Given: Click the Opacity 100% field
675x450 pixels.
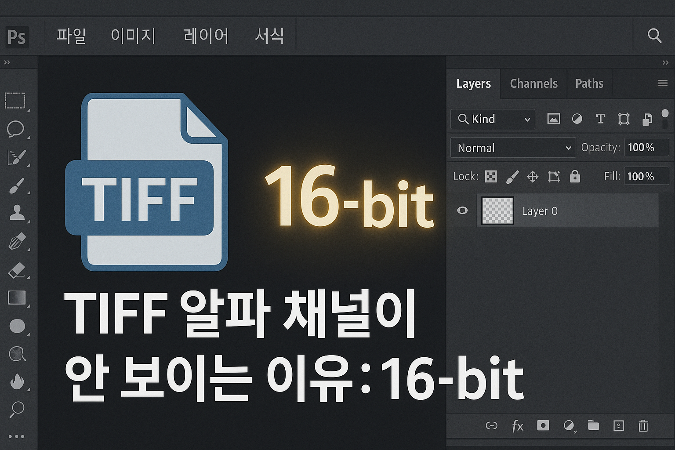Looking at the screenshot, I should point(646,147).
